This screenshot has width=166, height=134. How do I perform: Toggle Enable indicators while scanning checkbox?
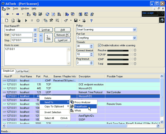coord(100,45)
